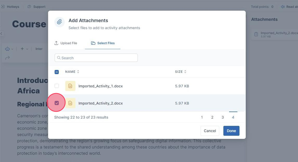Open the Select Files tab
The width and height of the screenshot is (298, 162).
[x=103, y=43]
